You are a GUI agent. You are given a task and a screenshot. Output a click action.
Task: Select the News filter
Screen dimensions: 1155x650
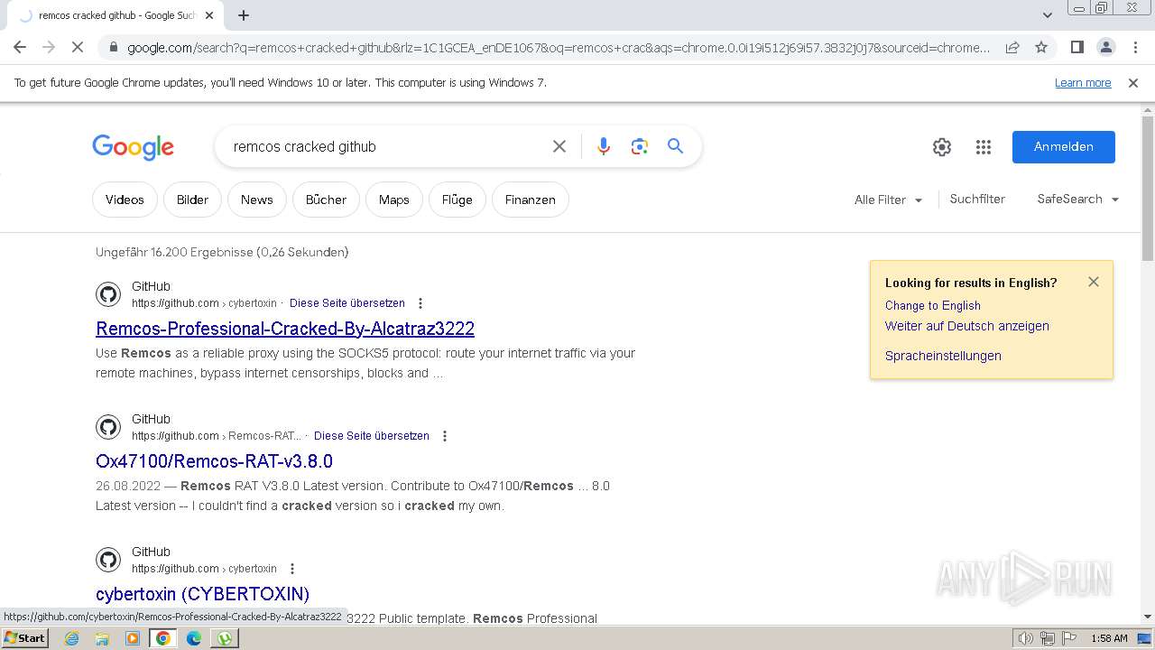pyautogui.click(x=257, y=200)
